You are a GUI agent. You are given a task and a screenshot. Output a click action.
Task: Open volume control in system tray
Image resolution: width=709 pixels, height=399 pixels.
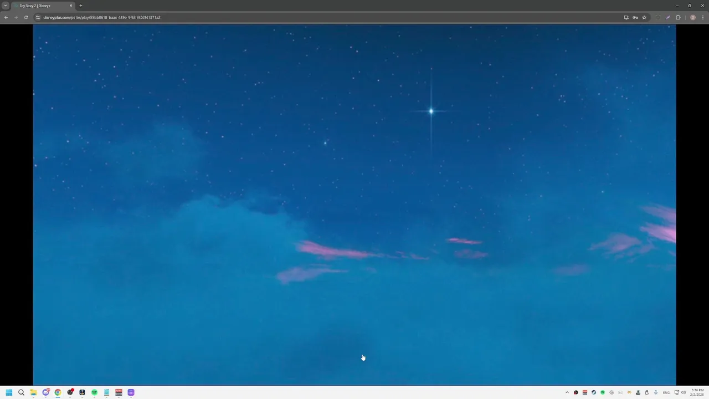[684, 392]
